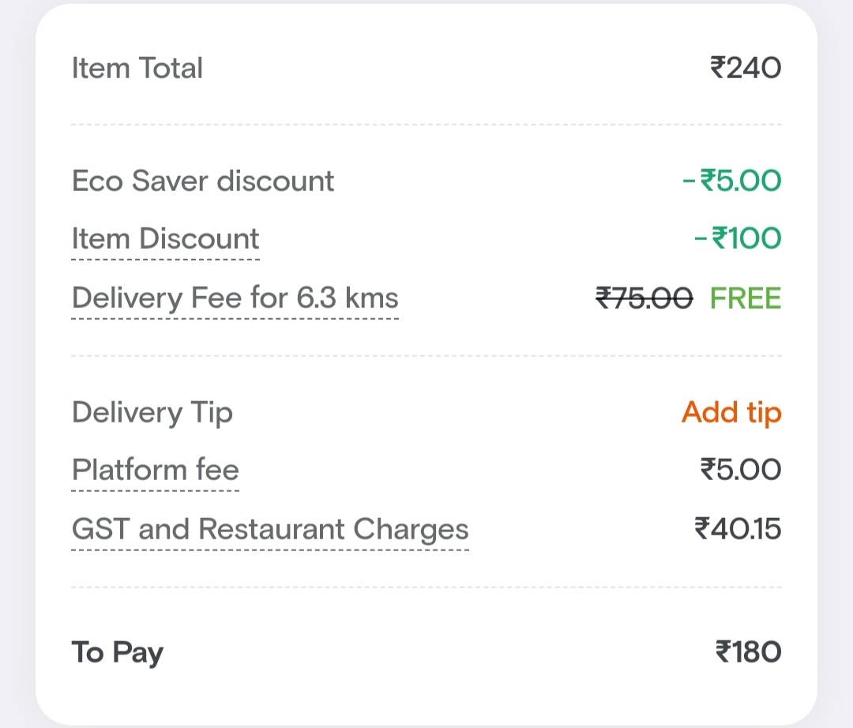Tap the -₹5.00 Eco Saver amount

[731, 181]
